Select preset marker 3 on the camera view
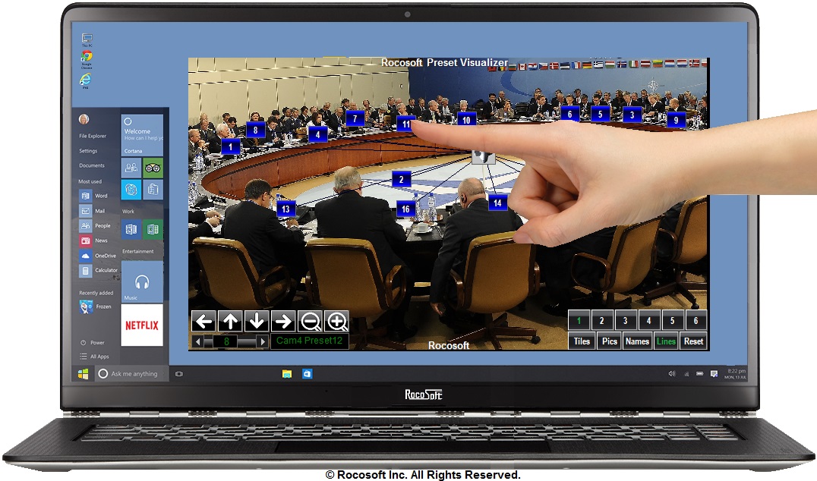Viewport: 817px width, 481px height. [632, 115]
